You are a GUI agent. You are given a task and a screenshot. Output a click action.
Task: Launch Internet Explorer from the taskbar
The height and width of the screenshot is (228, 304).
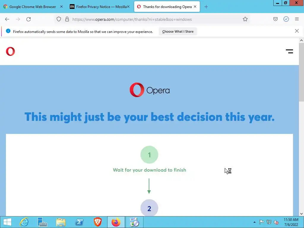click(x=24, y=222)
